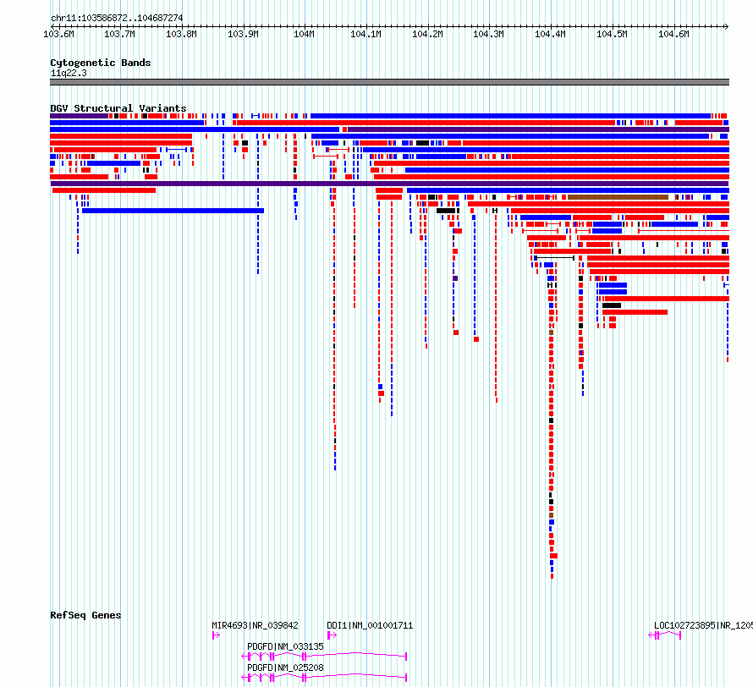Image resolution: width=753 pixels, height=687 pixels.
Task: Click the 104.2M ruler tick label
Action: [427, 34]
